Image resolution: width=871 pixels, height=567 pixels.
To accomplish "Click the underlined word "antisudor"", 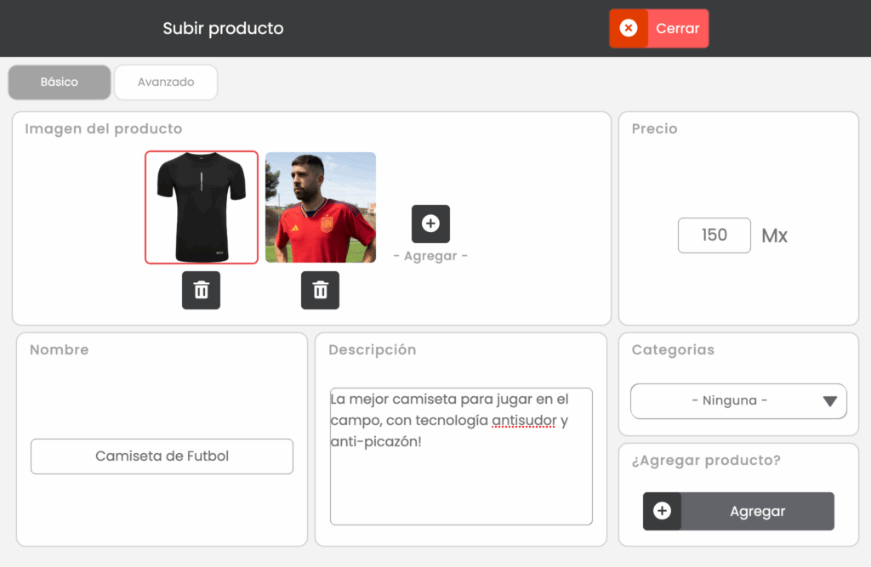I will pyautogui.click(x=523, y=421).
